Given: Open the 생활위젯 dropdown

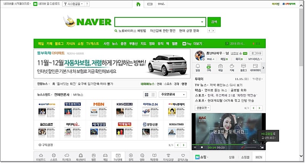Looking at the screenshot, I should [x=202, y=108].
